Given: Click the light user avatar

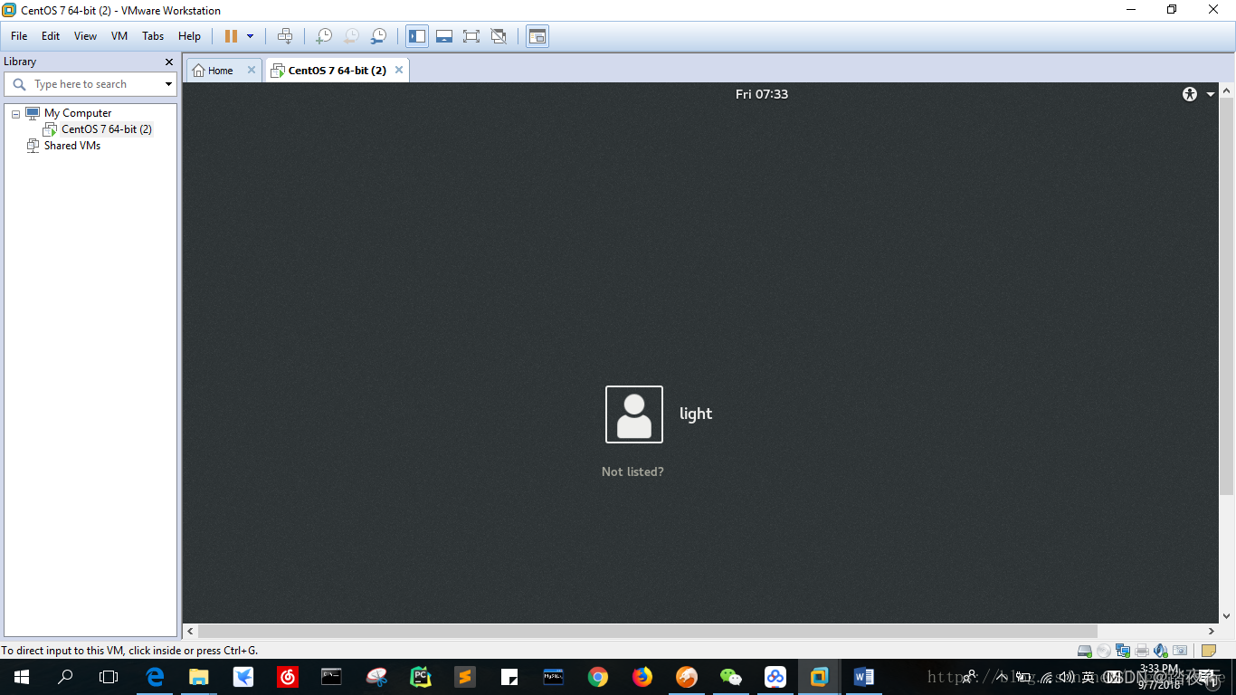Looking at the screenshot, I should [x=634, y=414].
